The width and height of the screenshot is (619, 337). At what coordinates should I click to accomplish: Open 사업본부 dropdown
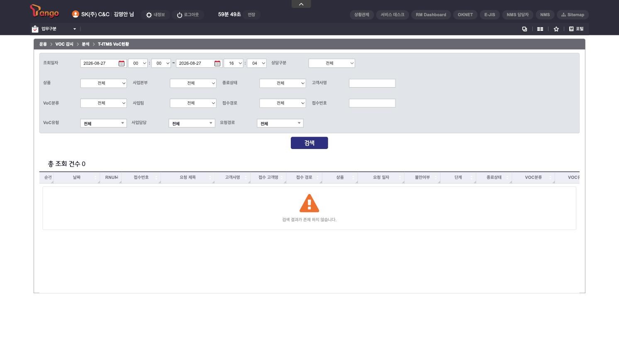point(193,83)
